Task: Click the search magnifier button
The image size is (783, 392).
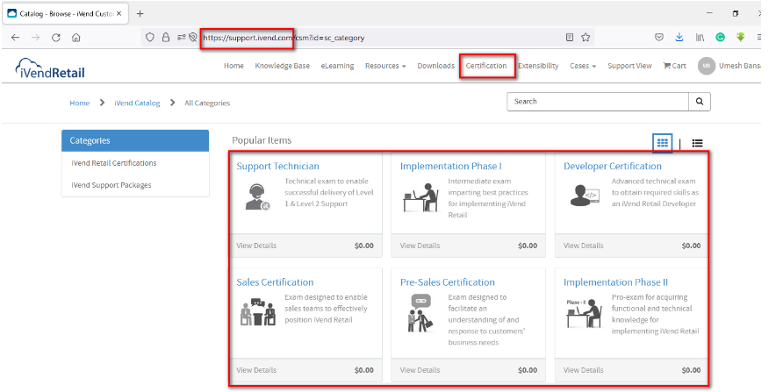Action: click(x=700, y=101)
